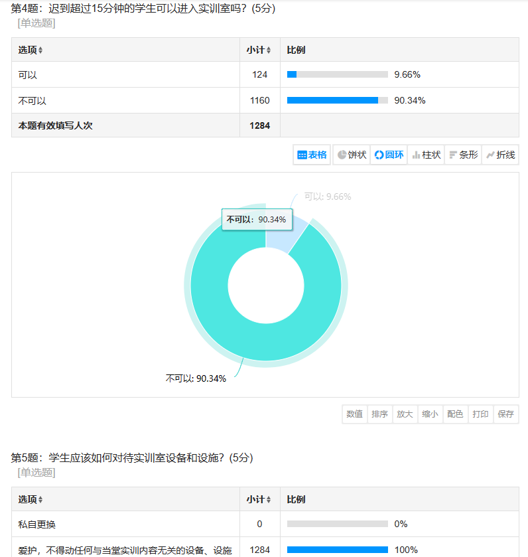The width and height of the screenshot is (528, 557).
Task: Sort question 4 by 选项 column arrows
Action: tap(40, 50)
